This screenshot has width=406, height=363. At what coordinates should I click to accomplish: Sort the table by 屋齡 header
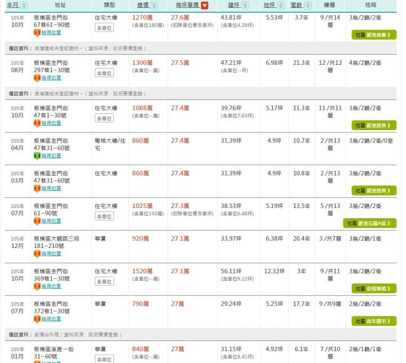[x=297, y=5]
